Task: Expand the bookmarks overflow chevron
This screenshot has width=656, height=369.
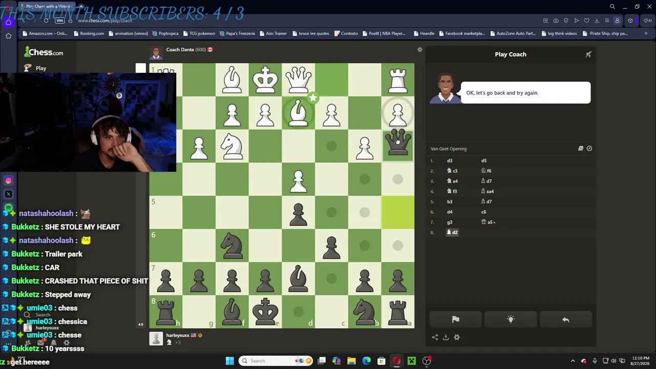Action: coord(646,34)
